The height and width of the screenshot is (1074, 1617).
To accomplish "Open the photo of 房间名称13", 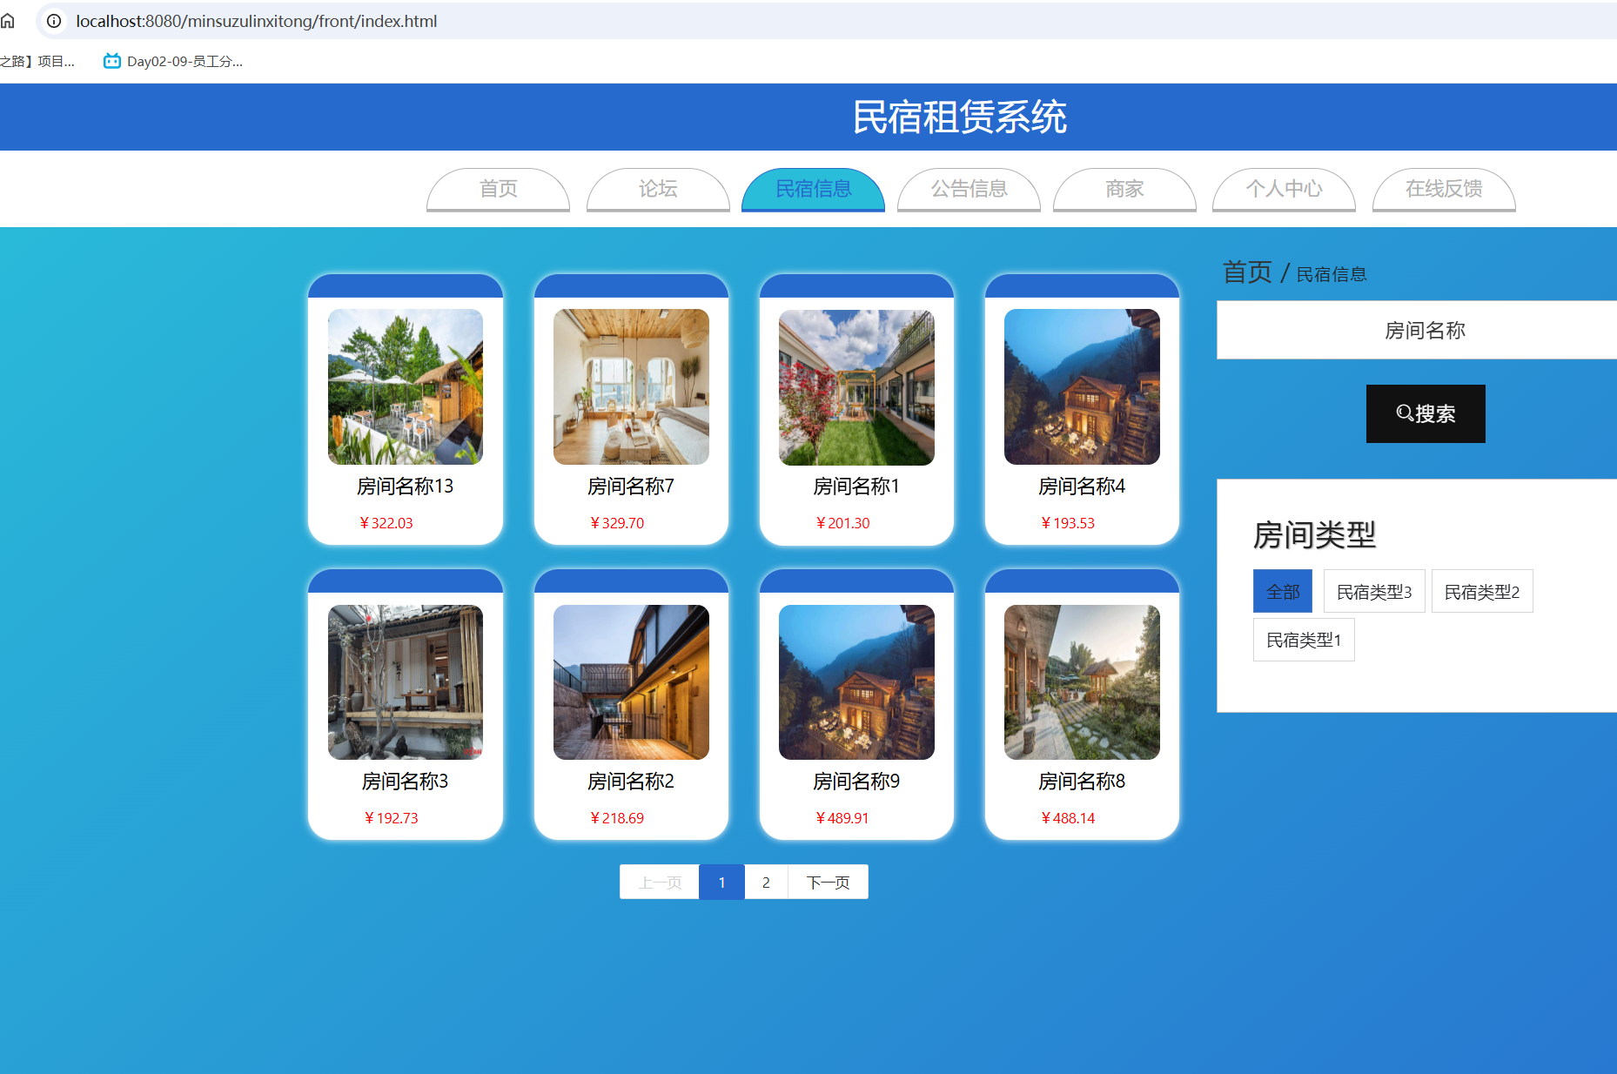I will [406, 386].
